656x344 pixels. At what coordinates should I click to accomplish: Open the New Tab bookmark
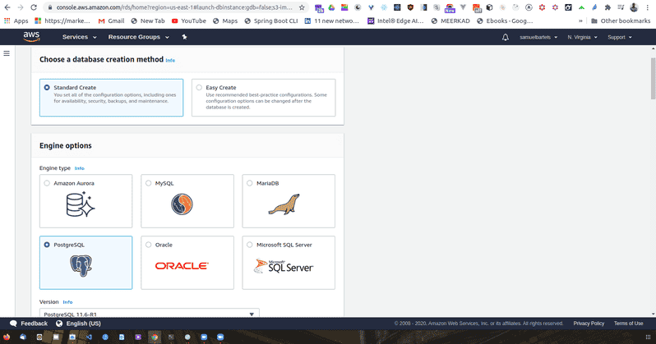[148, 21]
